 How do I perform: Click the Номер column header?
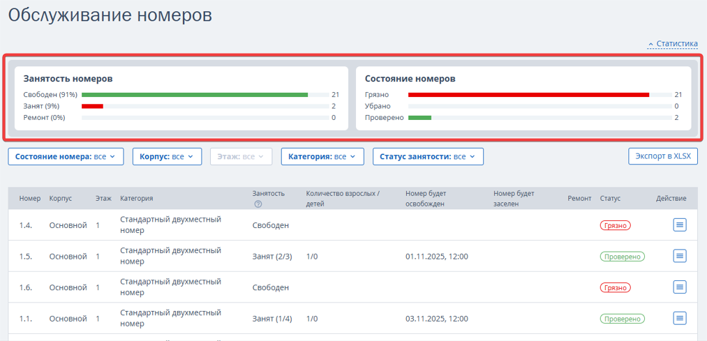pyautogui.click(x=30, y=199)
